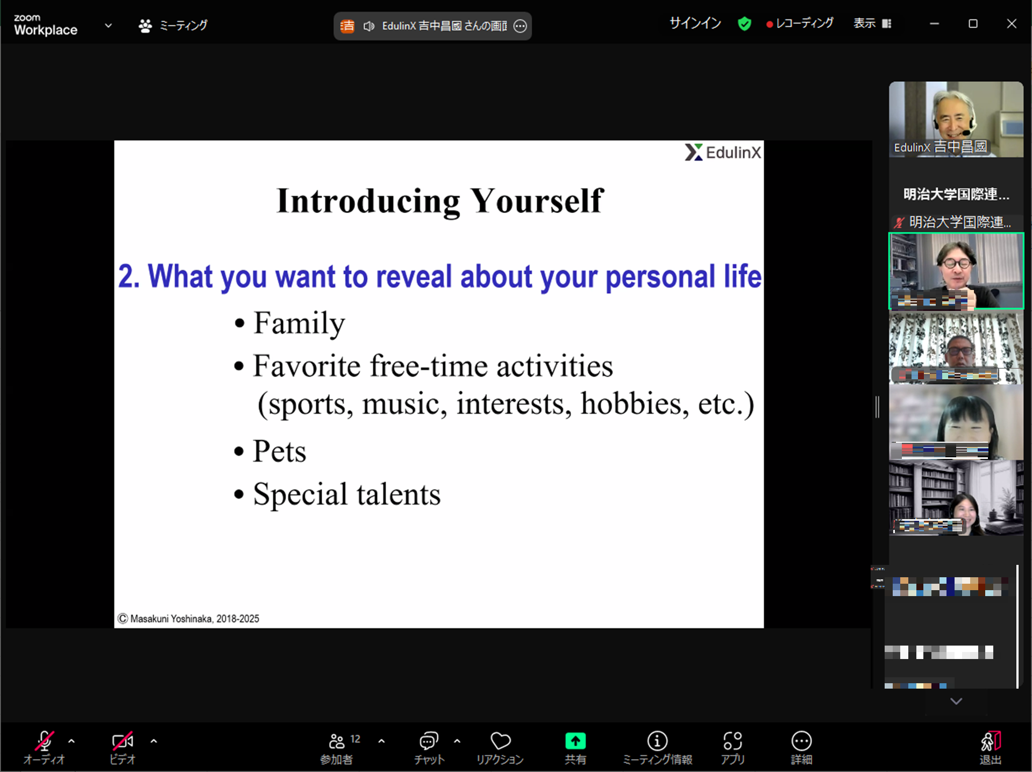Expand audio options caret
The height and width of the screenshot is (772, 1032).
click(x=72, y=741)
